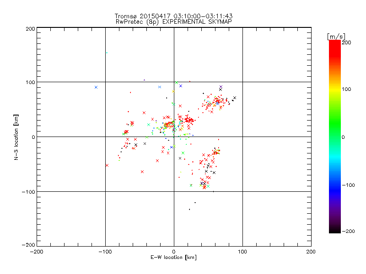Click the N-S axis tick label "-100"
This screenshot has height=274, width=366.
pyautogui.click(x=28, y=192)
